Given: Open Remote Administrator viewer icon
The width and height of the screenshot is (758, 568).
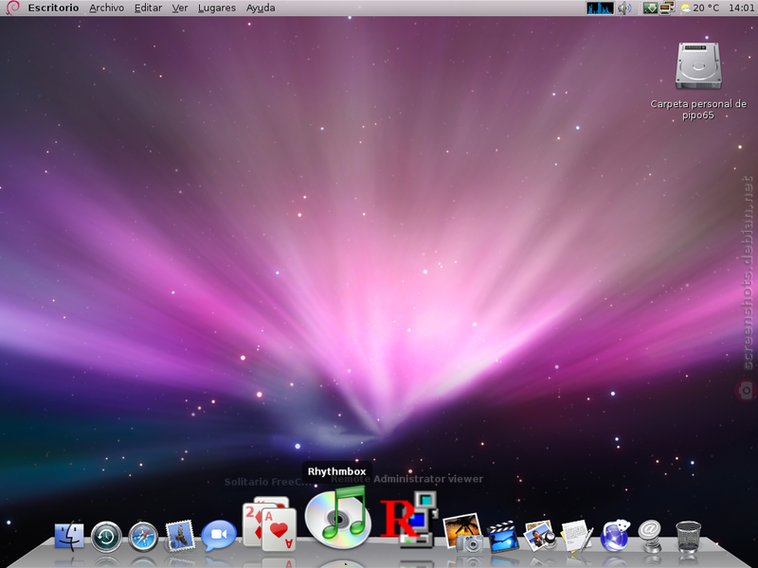Looking at the screenshot, I should click(x=410, y=520).
